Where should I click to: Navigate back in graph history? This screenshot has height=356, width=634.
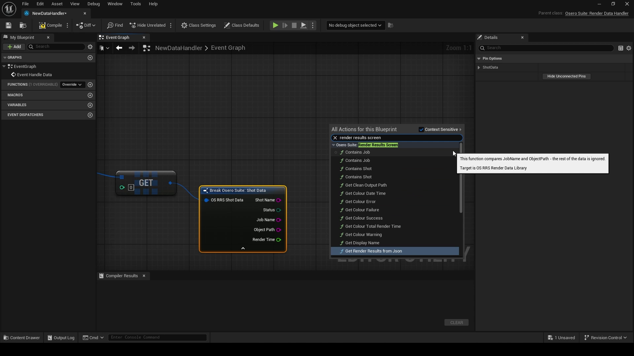[x=119, y=48]
